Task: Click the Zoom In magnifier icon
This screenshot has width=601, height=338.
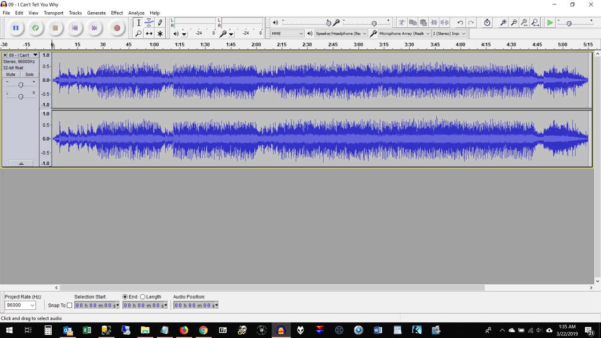Action: [x=503, y=23]
